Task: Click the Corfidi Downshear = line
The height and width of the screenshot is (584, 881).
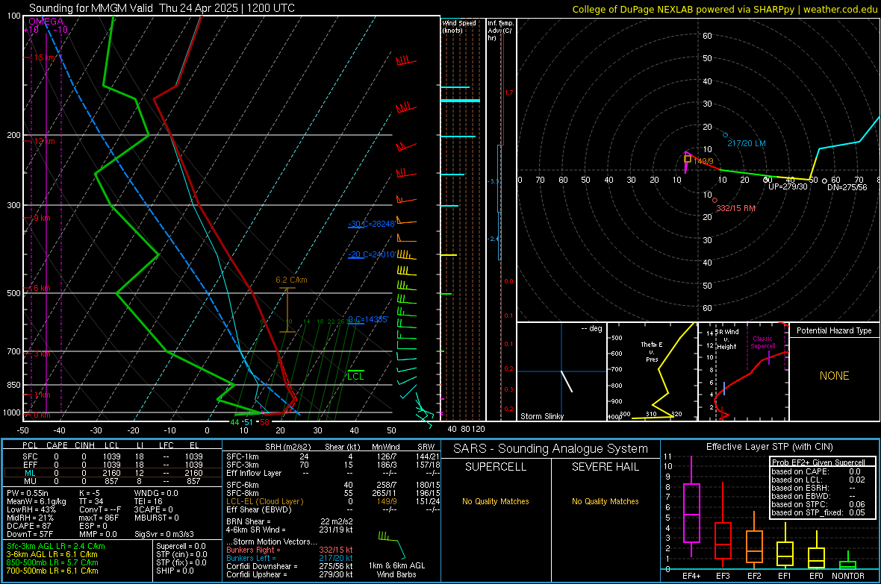Action: point(290,566)
